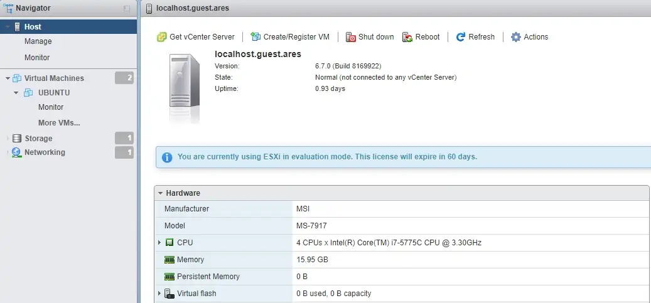
Task: Collapse the Virtual Machines tree node
Action: (x=8, y=78)
